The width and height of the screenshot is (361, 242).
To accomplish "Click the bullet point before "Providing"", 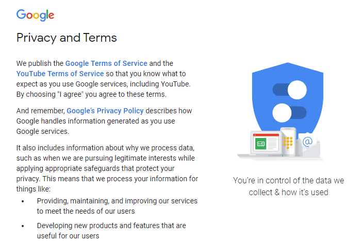I will [23, 201].
